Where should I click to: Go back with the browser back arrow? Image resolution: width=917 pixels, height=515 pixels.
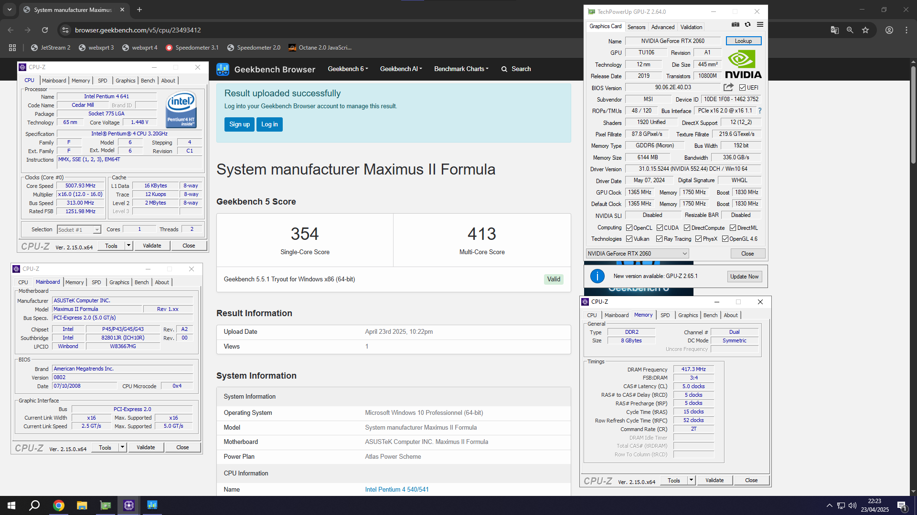point(11,30)
